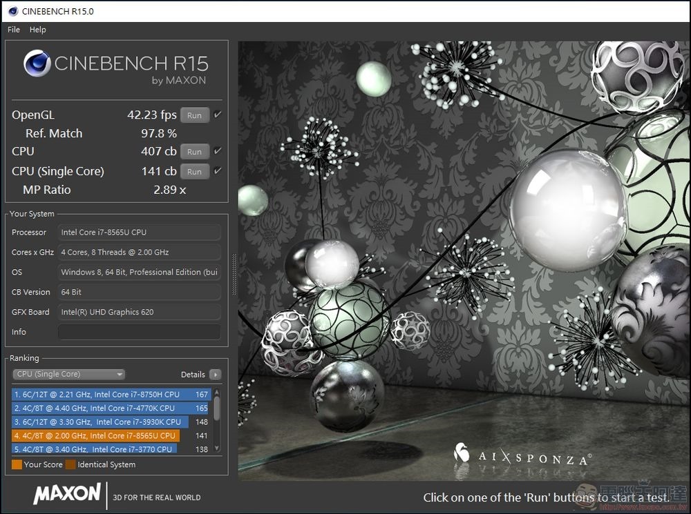Click the OS field showing Windows 8

click(x=139, y=272)
